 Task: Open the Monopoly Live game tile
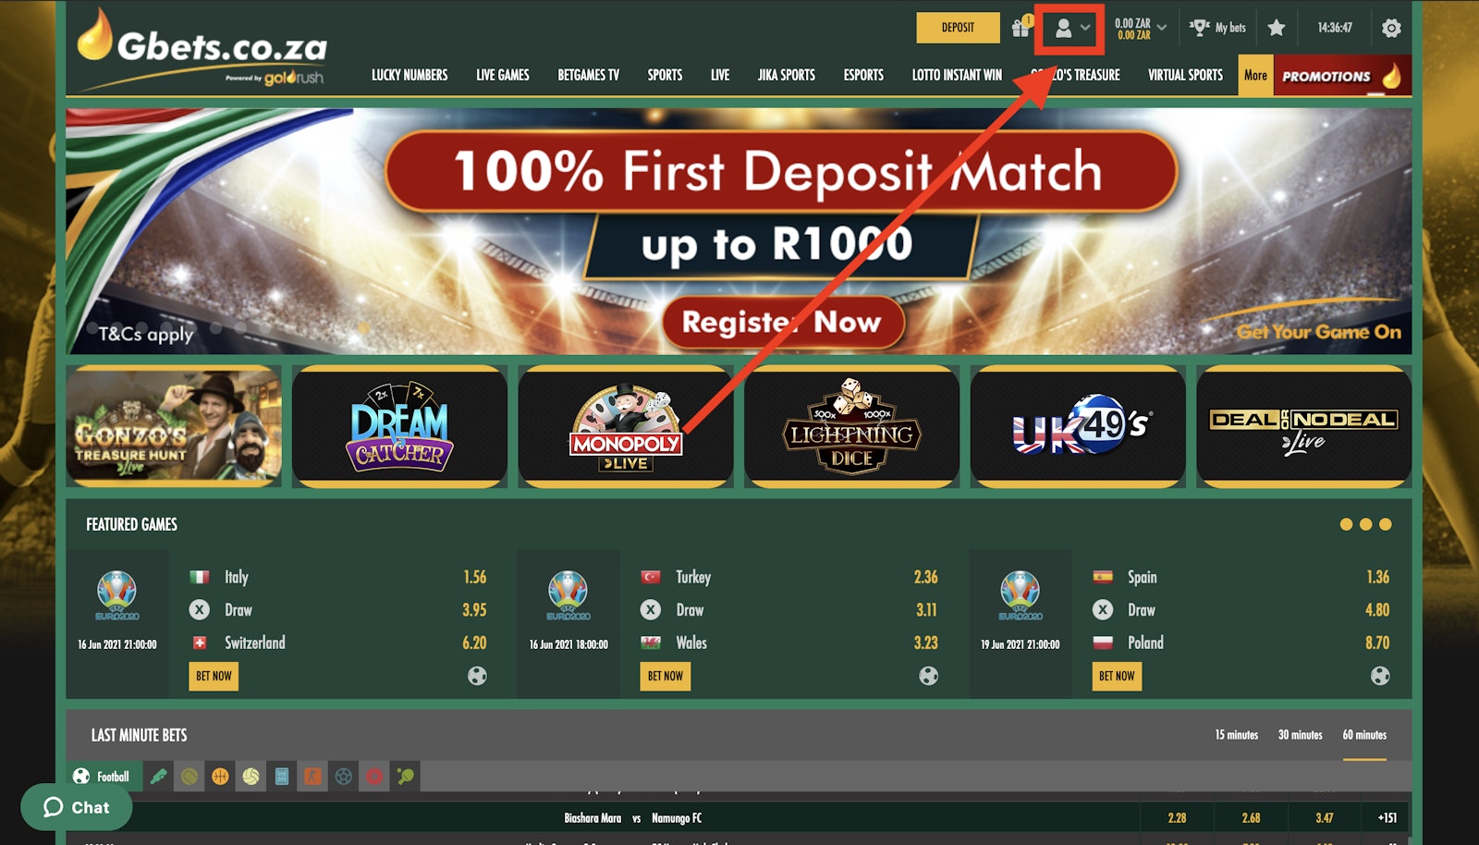(x=626, y=426)
